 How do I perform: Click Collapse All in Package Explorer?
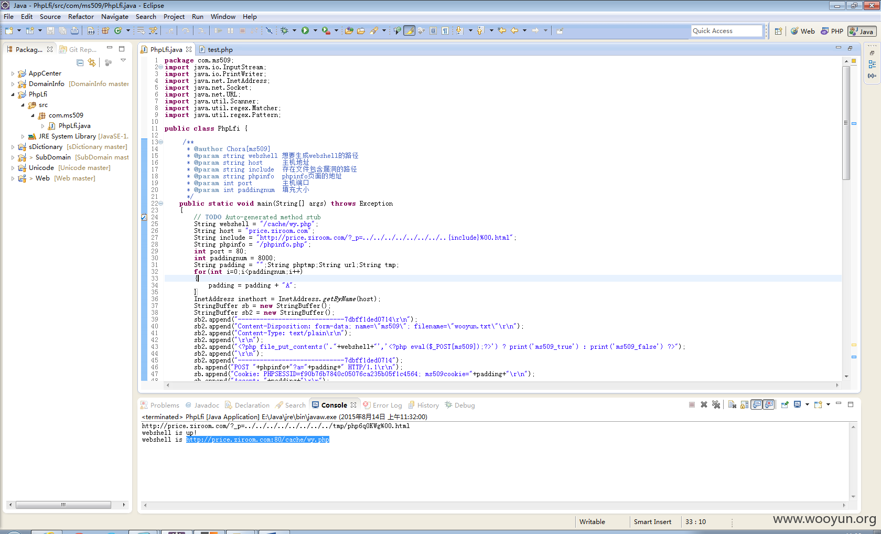tap(80, 62)
